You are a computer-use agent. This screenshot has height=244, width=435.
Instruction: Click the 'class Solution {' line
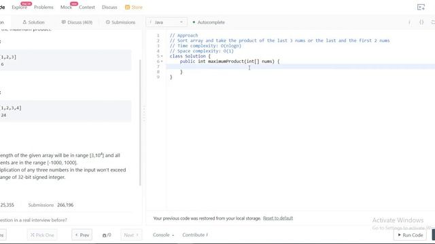pyautogui.click(x=190, y=56)
